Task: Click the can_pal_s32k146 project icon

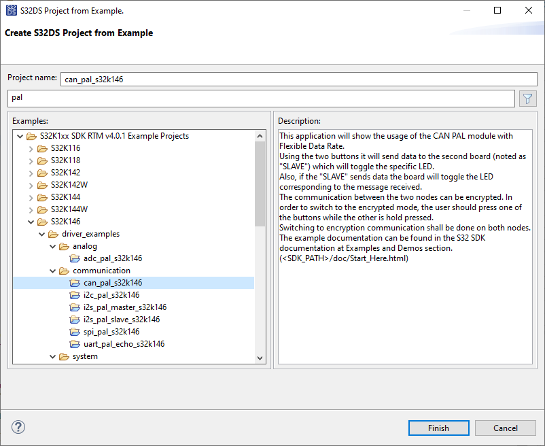Action: pos(75,283)
